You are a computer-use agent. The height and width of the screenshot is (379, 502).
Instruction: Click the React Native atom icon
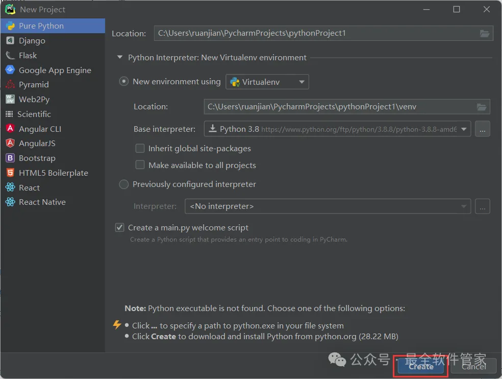tap(10, 202)
